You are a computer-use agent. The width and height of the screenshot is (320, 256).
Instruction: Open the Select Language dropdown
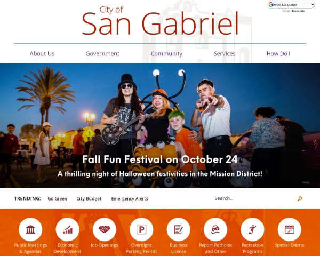pyautogui.click(x=291, y=4)
